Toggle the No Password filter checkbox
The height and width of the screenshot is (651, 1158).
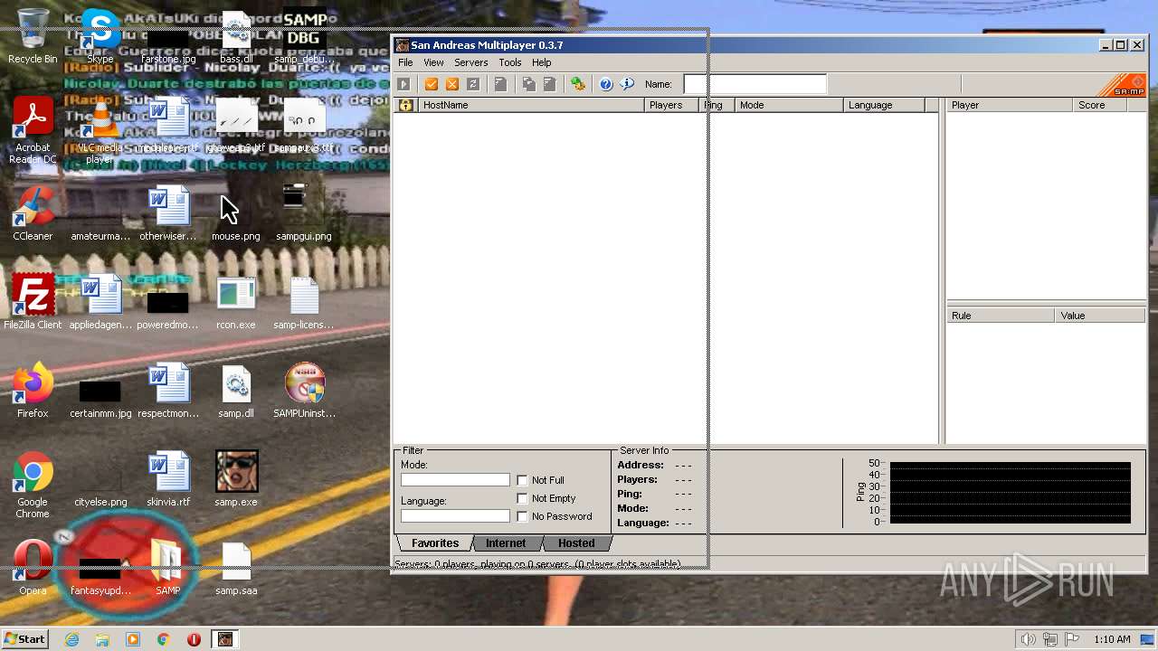pyautogui.click(x=522, y=516)
